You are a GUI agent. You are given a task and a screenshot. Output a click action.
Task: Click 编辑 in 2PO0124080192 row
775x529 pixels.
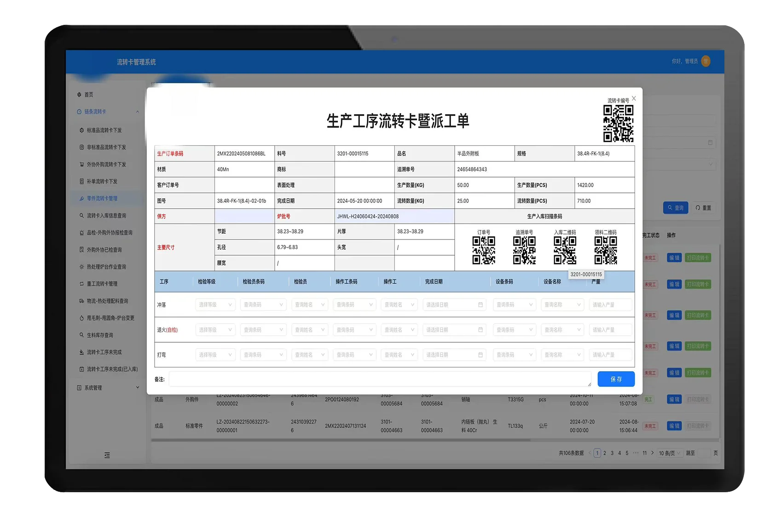(x=674, y=399)
